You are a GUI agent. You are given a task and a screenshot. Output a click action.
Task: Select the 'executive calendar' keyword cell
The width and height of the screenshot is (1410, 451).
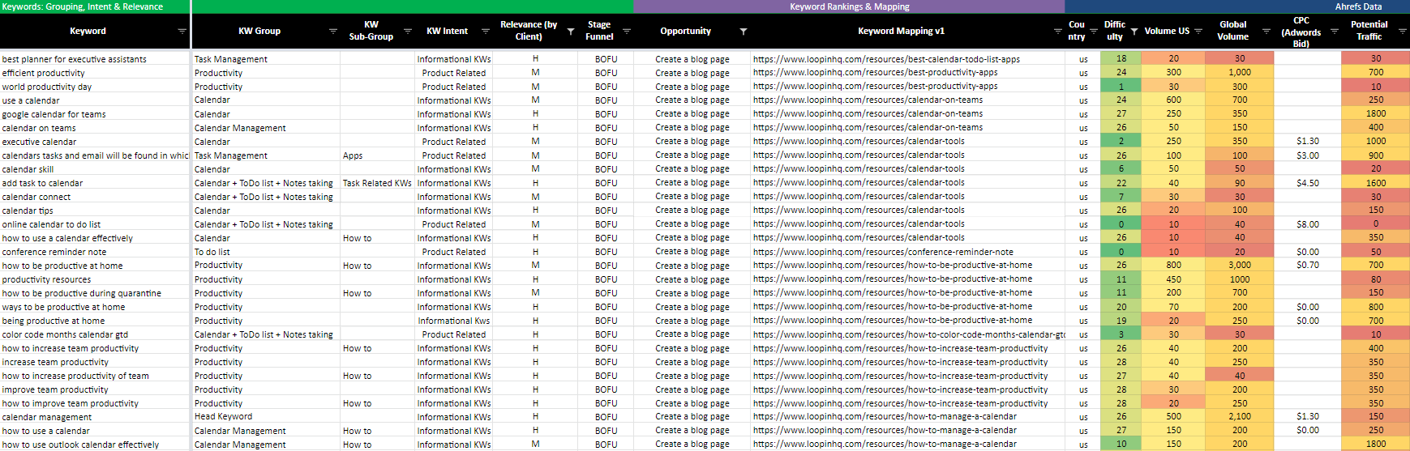95,142
